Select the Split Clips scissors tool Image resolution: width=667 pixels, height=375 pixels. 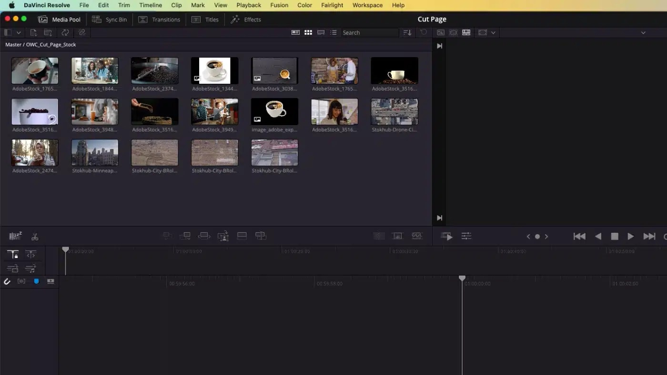pyautogui.click(x=34, y=237)
